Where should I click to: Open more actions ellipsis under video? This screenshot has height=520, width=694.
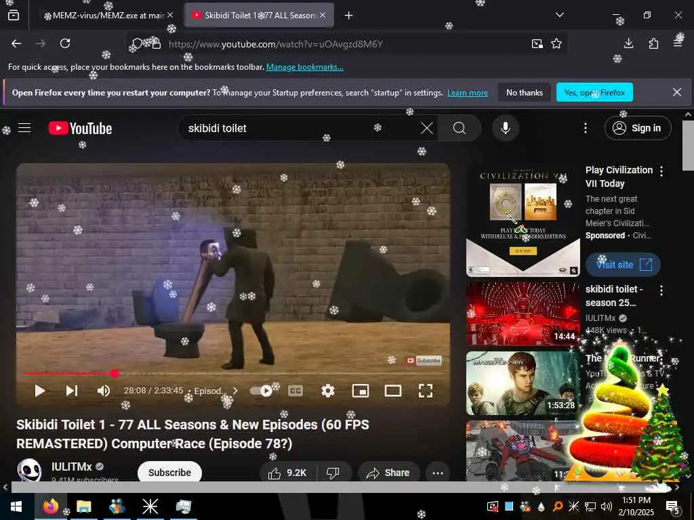click(x=438, y=473)
